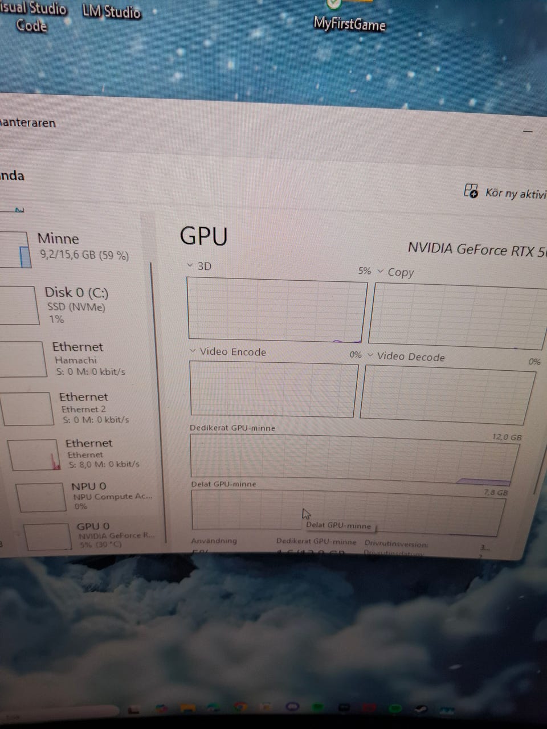Minimize the Task Manager window
The image size is (547, 729).
(528, 132)
